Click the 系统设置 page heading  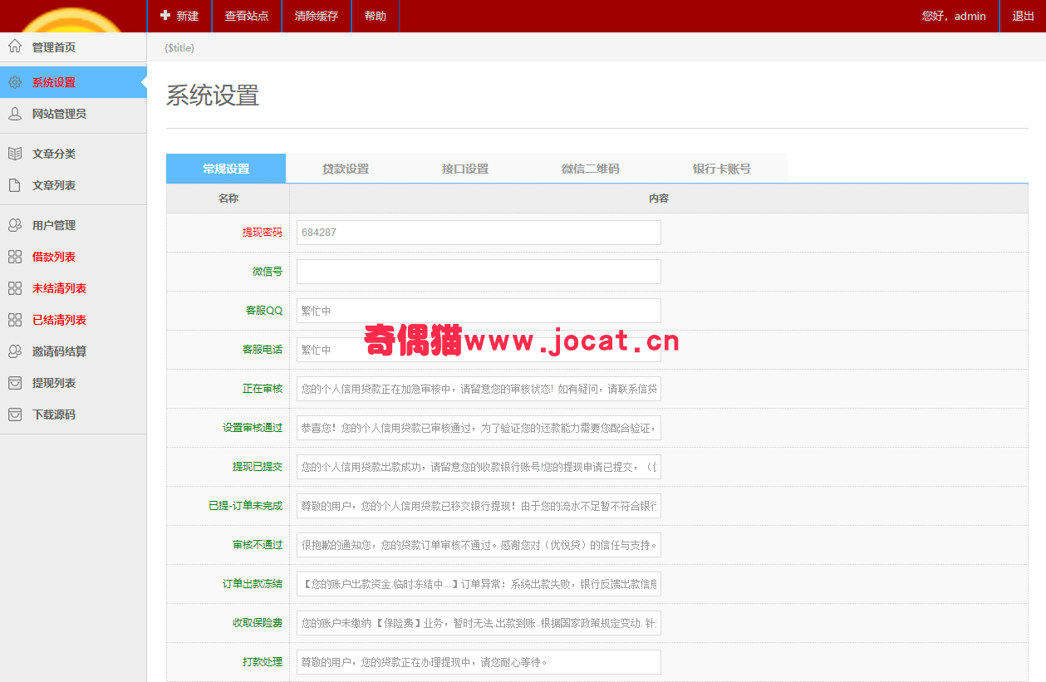(x=213, y=96)
